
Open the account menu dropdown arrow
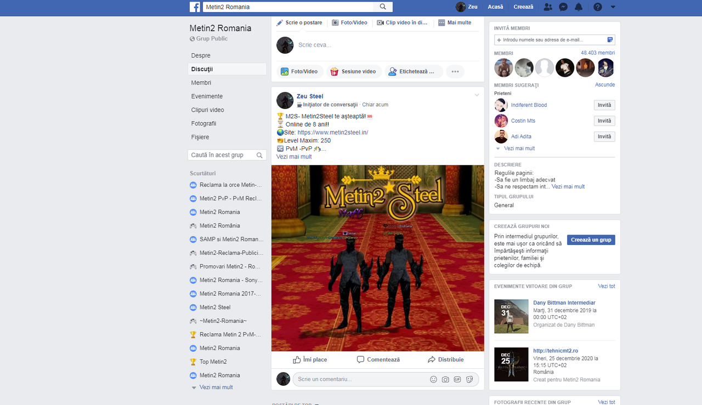(x=613, y=7)
